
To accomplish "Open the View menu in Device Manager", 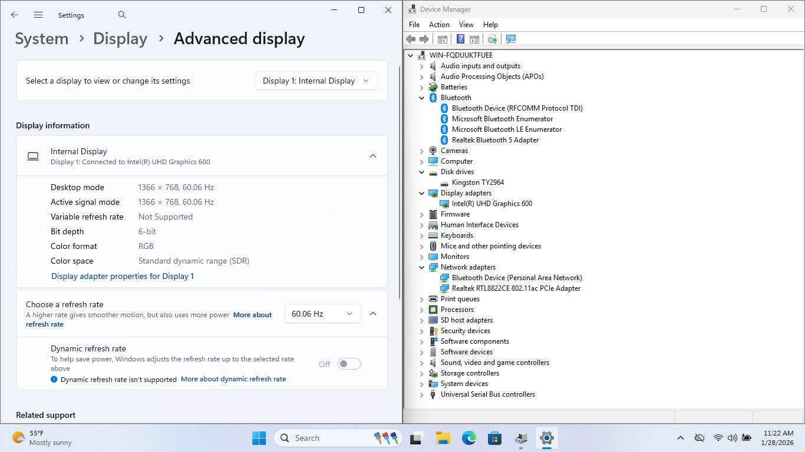I will click(x=466, y=25).
